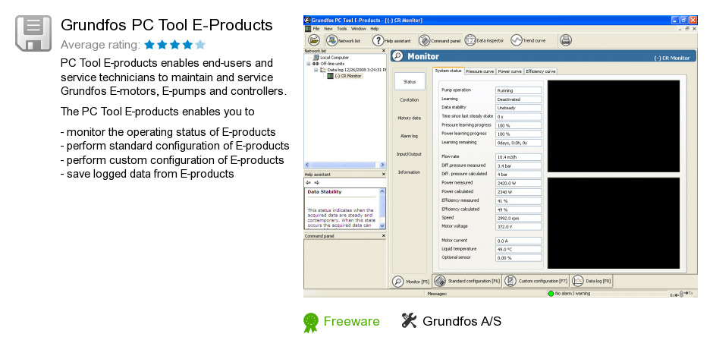
Task: Click the Monitor magnifier header icon
Action: pos(397,56)
